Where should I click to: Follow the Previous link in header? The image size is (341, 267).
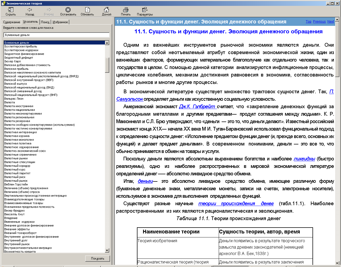(x=319, y=22)
